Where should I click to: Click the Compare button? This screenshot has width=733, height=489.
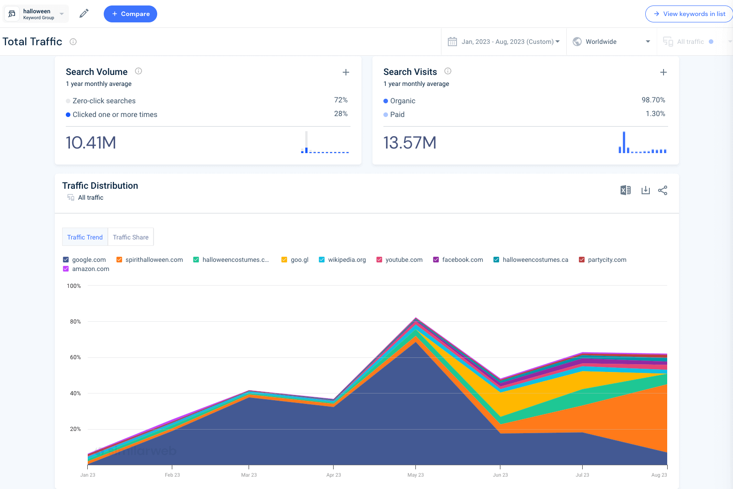(130, 14)
